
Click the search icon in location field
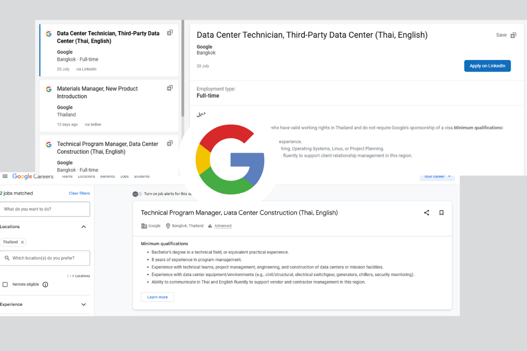[x=7, y=258]
